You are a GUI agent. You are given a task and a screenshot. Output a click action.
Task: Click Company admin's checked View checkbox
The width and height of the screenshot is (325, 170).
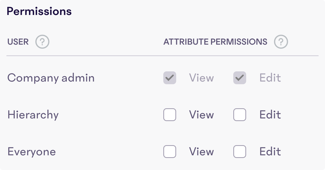pos(170,78)
